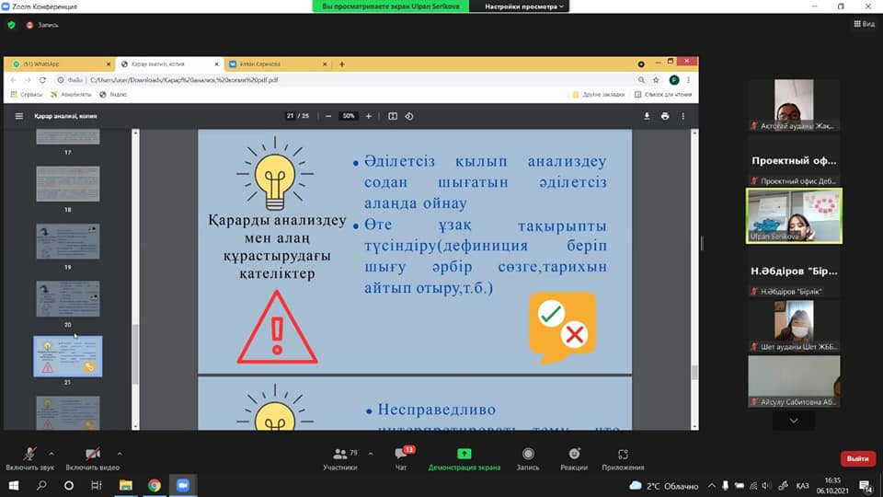883x497 pixels.
Task: Click the green encryption shield icon
Action: 11,25
